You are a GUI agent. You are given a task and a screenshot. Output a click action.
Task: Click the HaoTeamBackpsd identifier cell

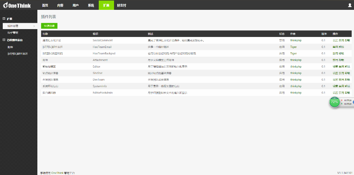104,53
